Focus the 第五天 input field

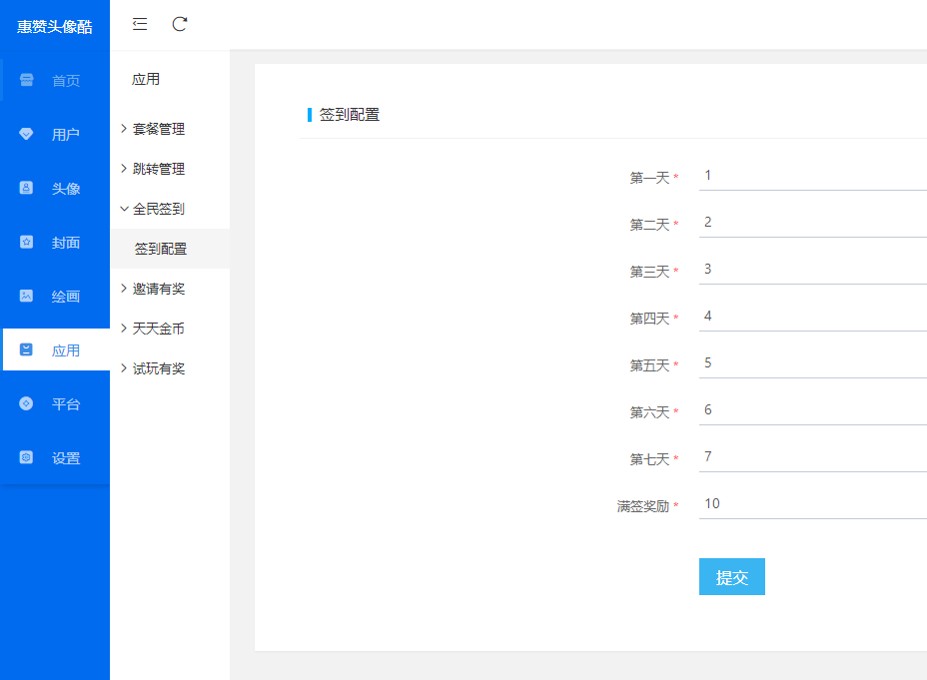coord(813,363)
